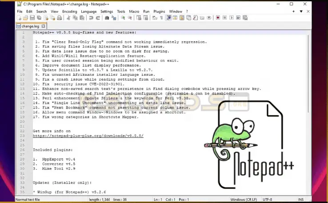Save the file with the floppy disk icon
Viewport: 328px width, 203px height.
point(32,18)
